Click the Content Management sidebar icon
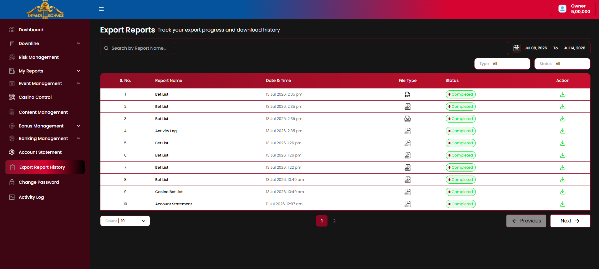The height and width of the screenshot is (269, 599). click(x=12, y=112)
